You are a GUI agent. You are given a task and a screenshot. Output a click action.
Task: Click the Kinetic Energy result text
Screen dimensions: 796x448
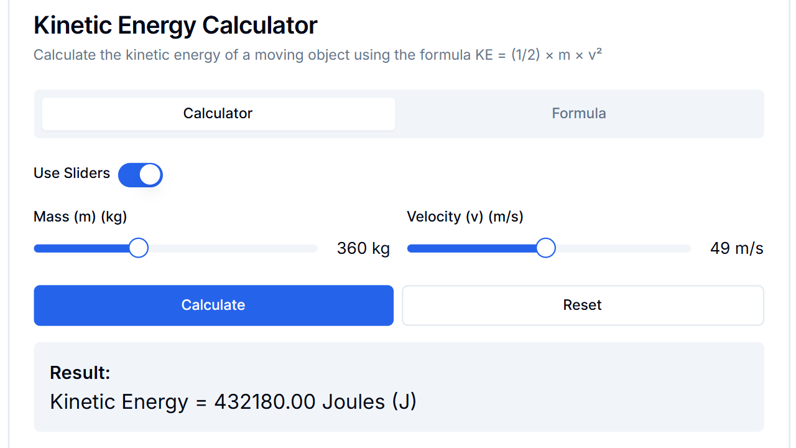click(233, 401)
